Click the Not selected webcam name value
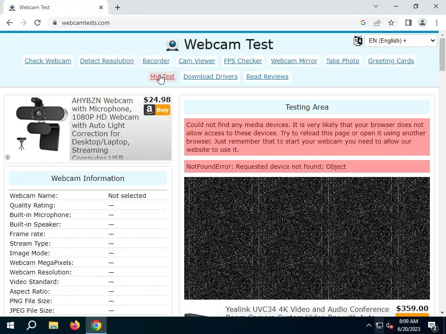 point(127,196)
